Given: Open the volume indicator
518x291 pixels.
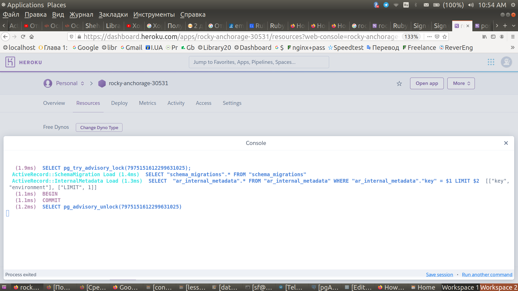Looking at the screenshot, I should click(471, 5).
